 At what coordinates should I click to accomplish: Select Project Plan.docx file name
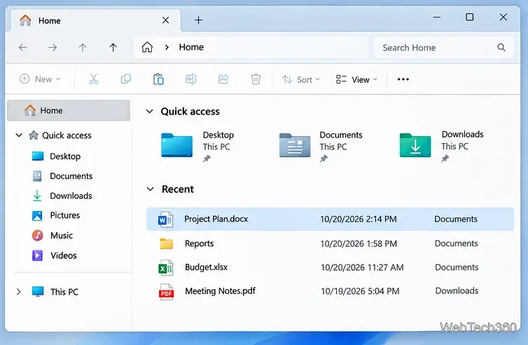pyautogui.click(x=216, y=219)
